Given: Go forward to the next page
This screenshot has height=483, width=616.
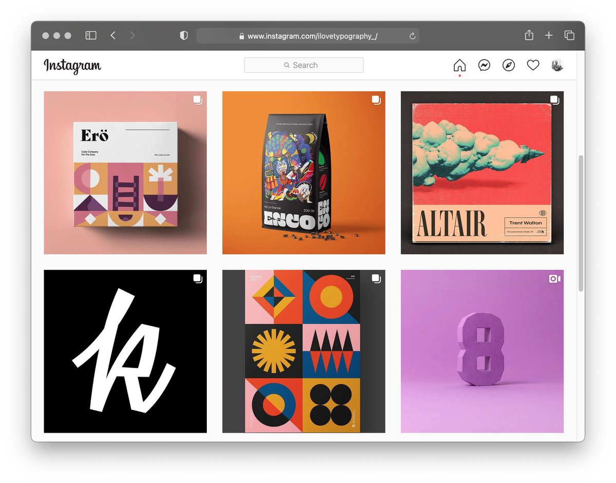Looking at the screenshot, I should [132, 35].
